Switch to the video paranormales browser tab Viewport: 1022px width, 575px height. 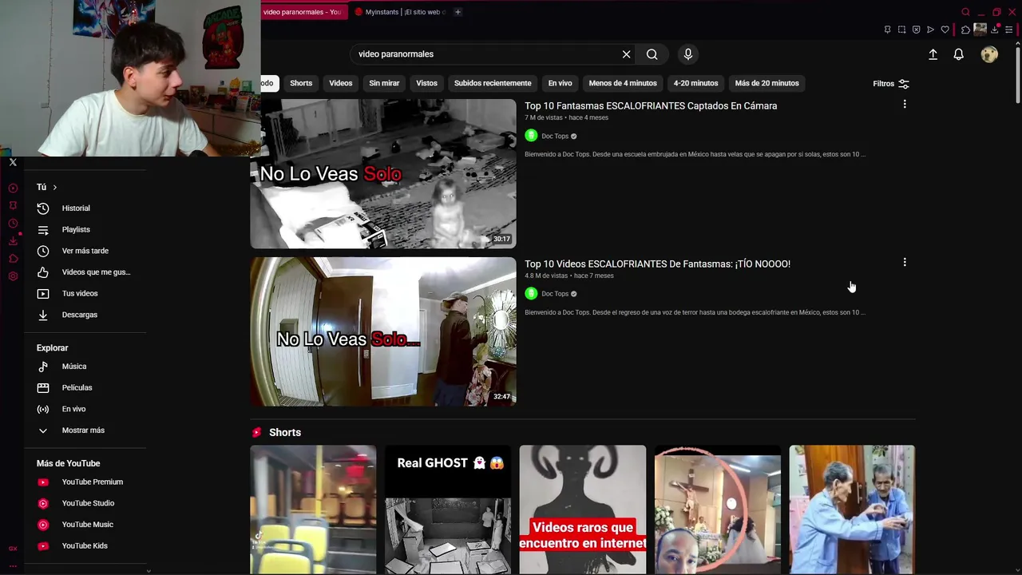point(303,12)
